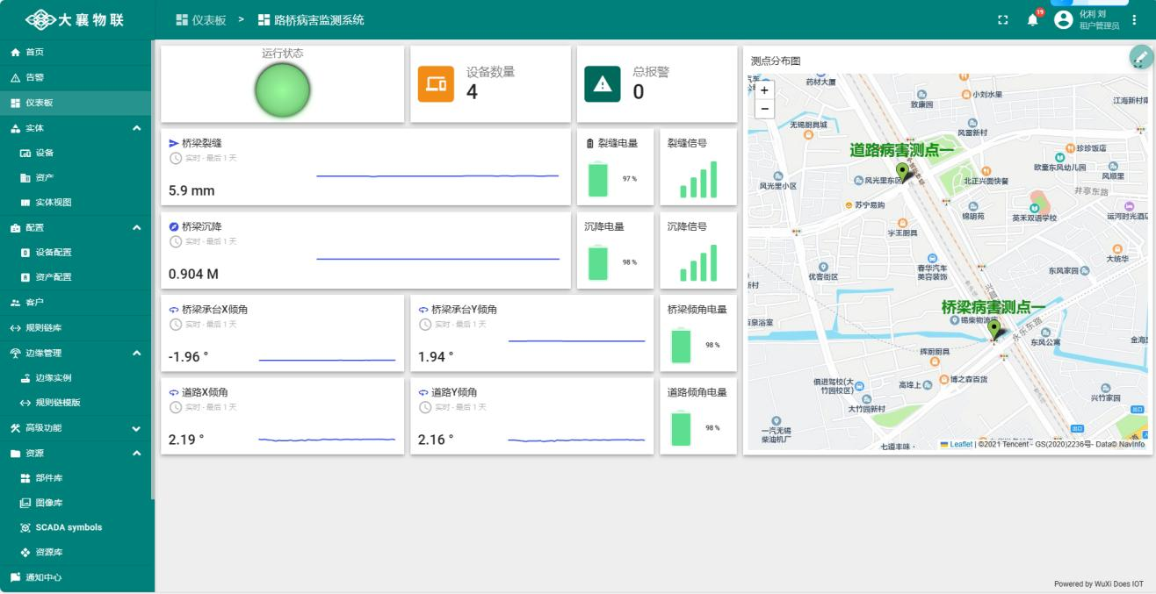Click the edit dashboard pencil button

click(1141, 57)
